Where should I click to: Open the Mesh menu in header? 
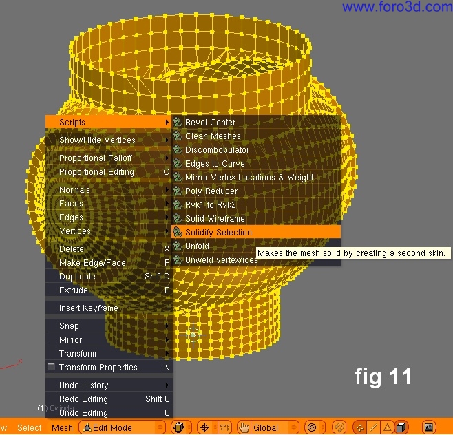[x=62, y=428]
